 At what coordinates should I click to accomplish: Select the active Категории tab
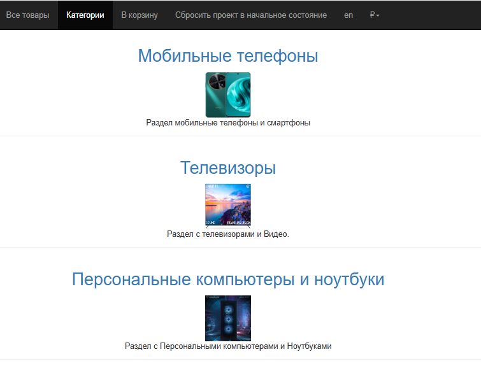click(85, 15)
